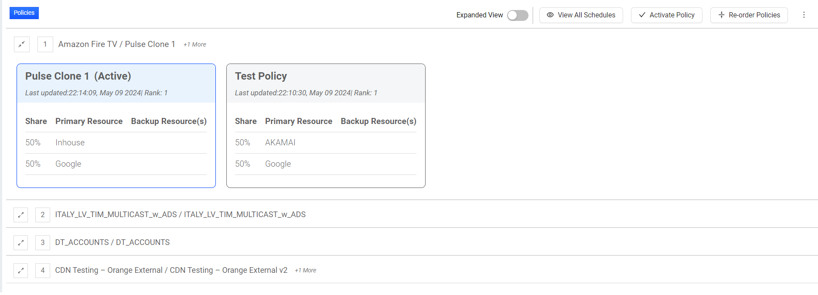This screenshot has height=295, width=818.
Task: Click the eye icon in View All Schedules
Action: click(550, 15)
